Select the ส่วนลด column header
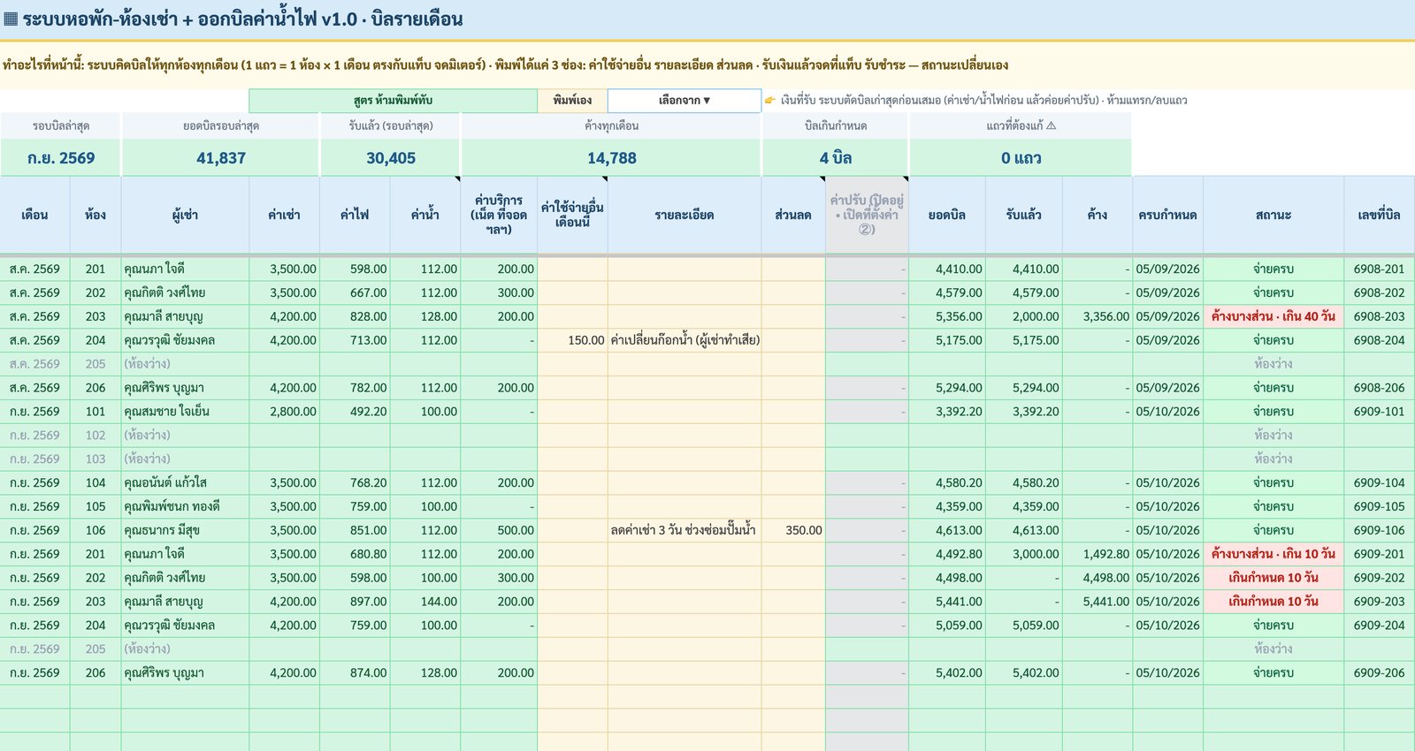 point(793,215)
